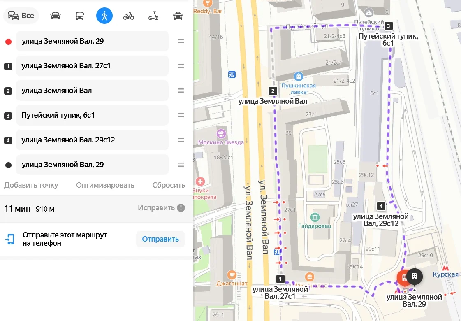This screenshot has height=321, width=461.
Task: Select the 'Все' all-transport mode tab
Action: coord(21,16)
